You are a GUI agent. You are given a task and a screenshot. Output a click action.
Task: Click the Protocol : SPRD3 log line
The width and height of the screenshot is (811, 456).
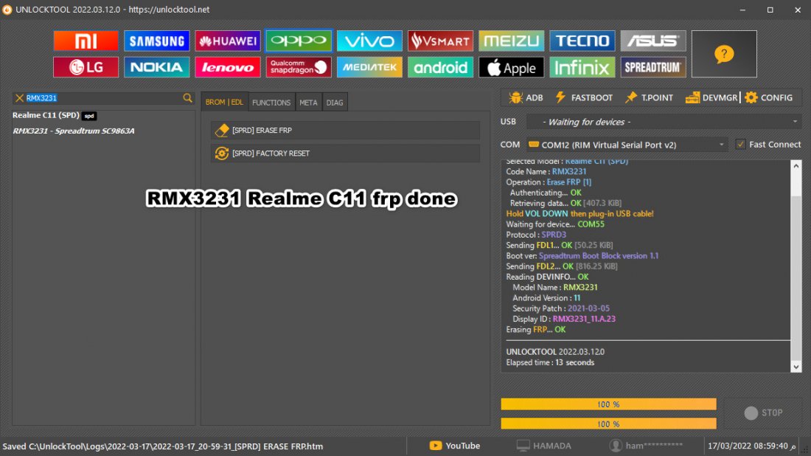(x=536, y=235)
